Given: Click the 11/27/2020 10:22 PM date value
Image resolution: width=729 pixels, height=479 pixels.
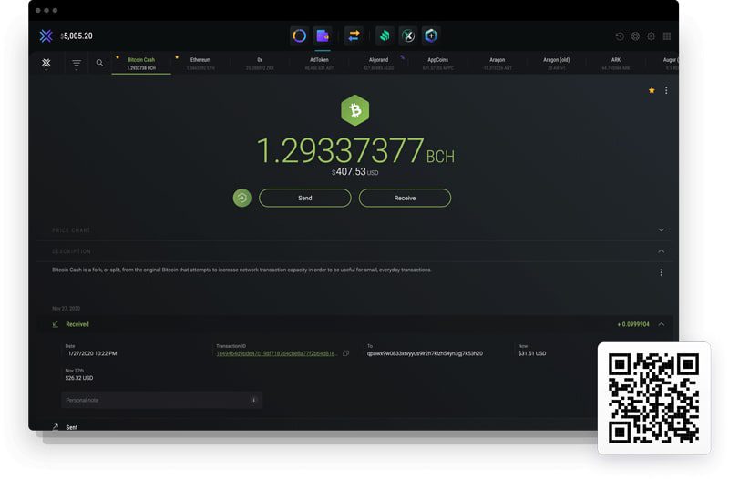Looking at the screenshot, I should (x=91, y=353).
